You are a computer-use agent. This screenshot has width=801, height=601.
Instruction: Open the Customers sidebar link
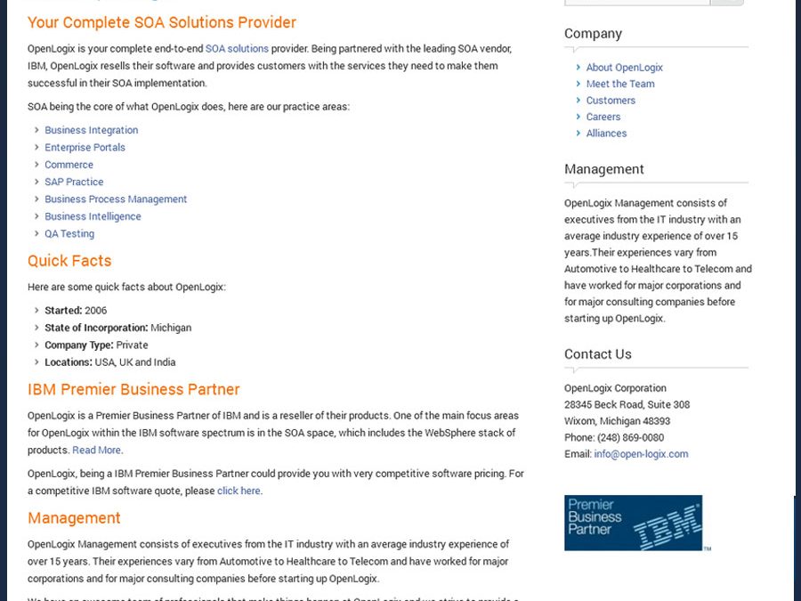click(x=611, y=100)
